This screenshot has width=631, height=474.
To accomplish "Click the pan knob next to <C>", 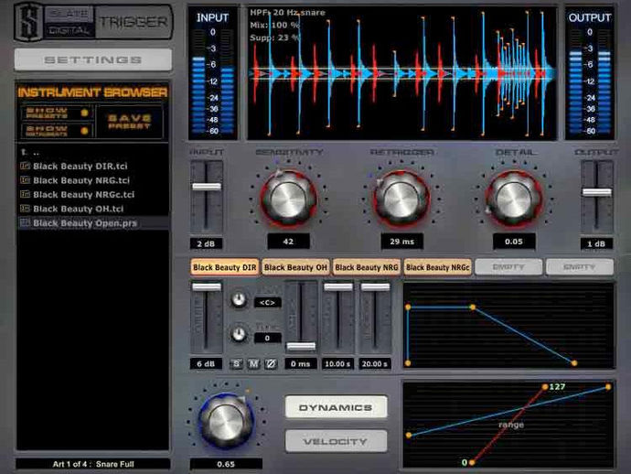I will point(239,300).
